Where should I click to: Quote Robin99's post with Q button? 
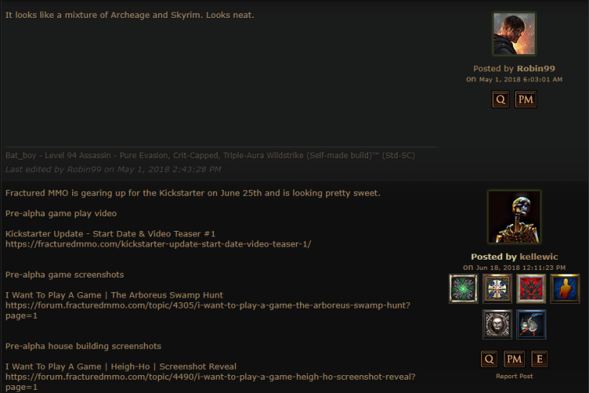[501, 99]
